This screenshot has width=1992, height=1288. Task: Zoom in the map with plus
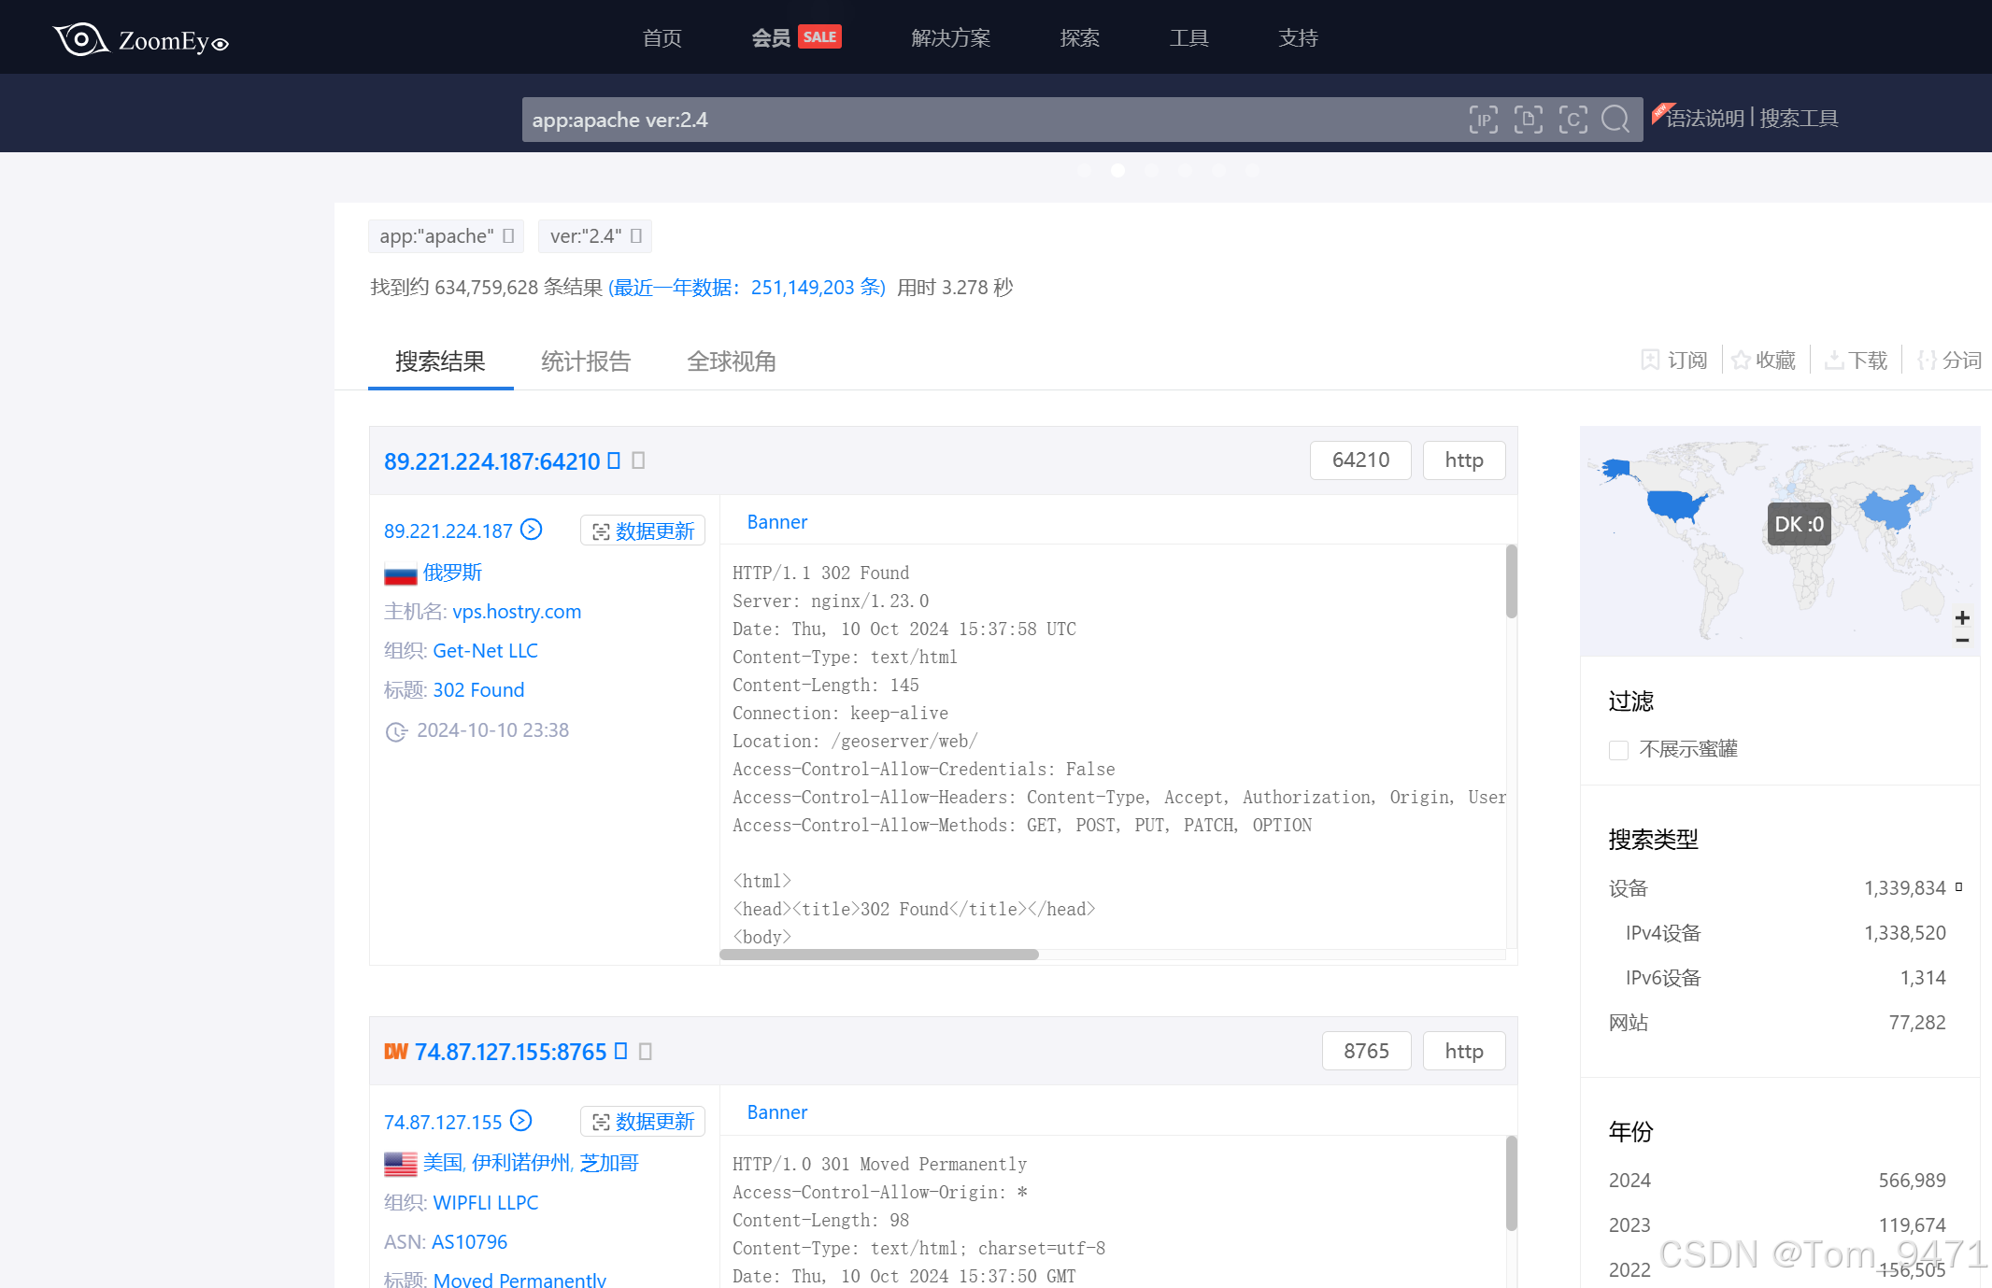tap(1962, 617)
